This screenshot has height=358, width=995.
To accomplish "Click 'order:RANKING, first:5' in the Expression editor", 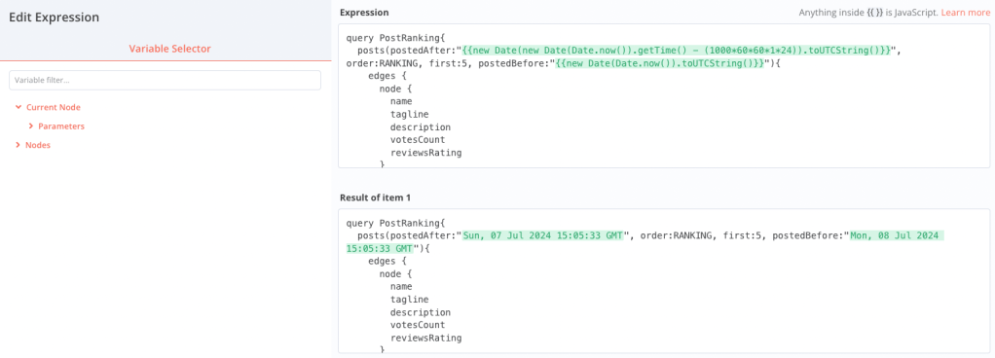I will (x=408, y=63).
